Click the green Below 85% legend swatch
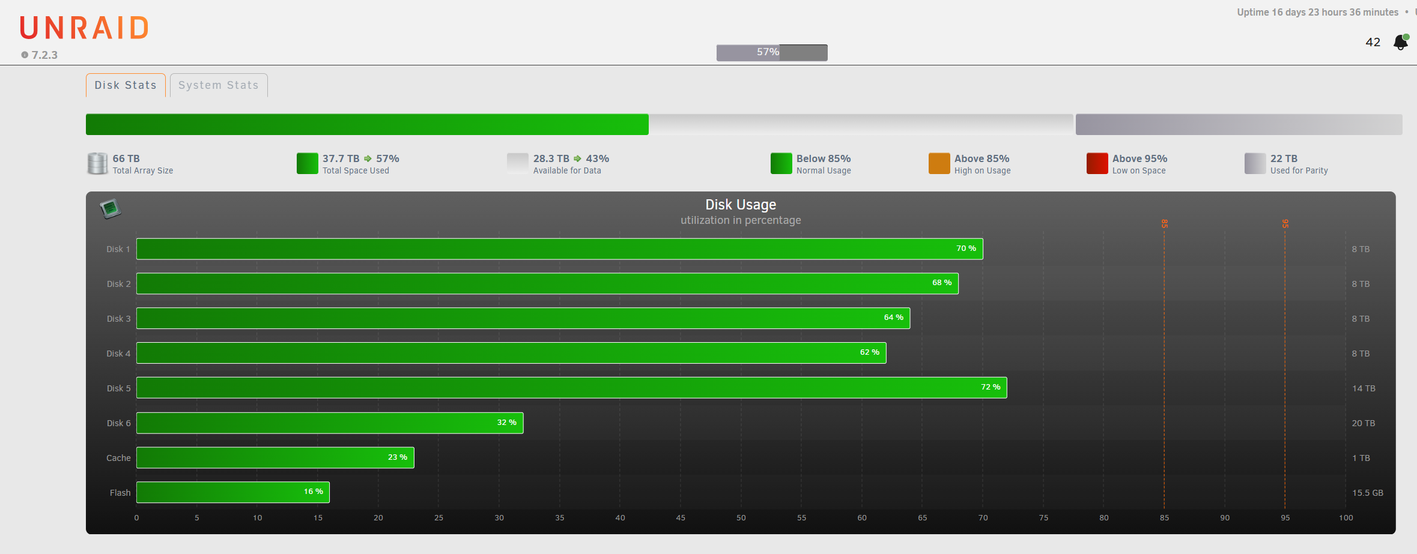1417x554 pixels. 781,163
